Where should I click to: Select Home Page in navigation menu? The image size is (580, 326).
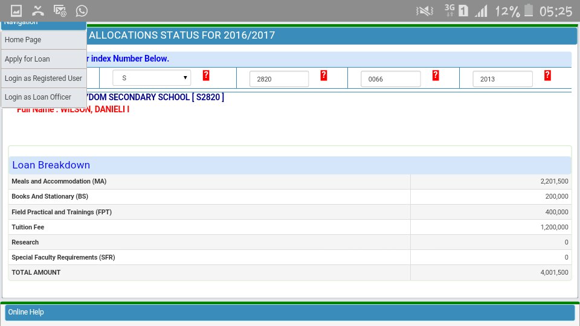[x=43, y=40]
